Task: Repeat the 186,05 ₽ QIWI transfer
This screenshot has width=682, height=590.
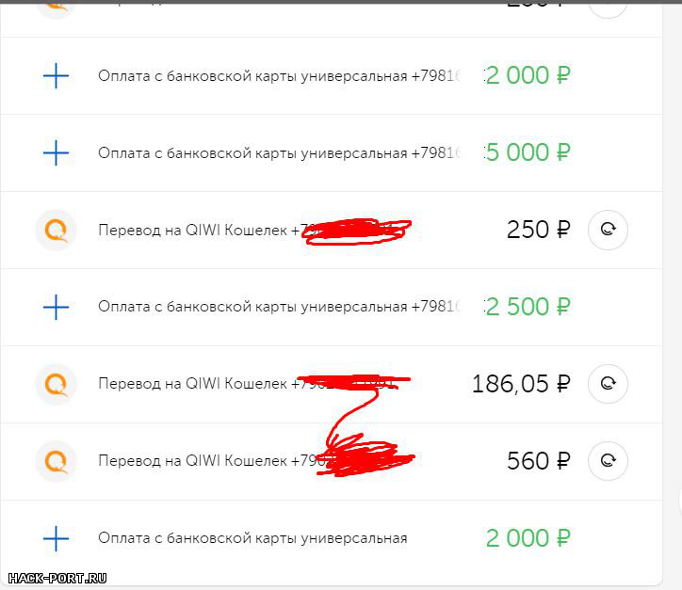Action: (x=608, y=384)
